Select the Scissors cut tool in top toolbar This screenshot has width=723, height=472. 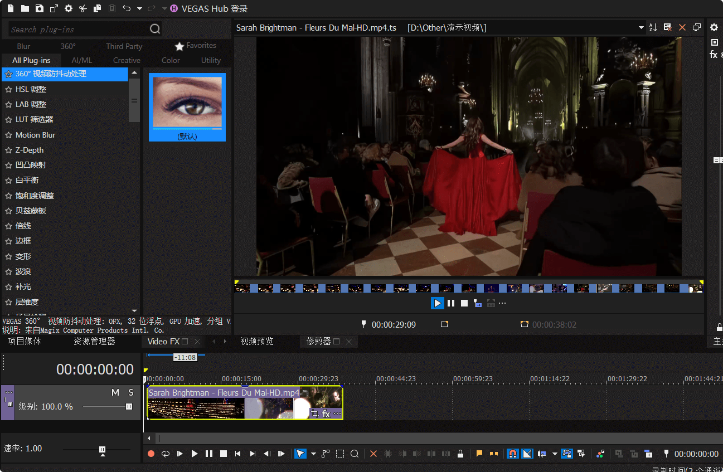84,8
